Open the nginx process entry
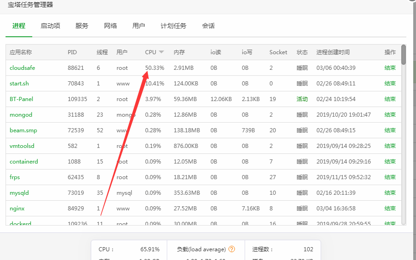Image resolution: width=416 pixels, height=260 pixels. [17, 209]
